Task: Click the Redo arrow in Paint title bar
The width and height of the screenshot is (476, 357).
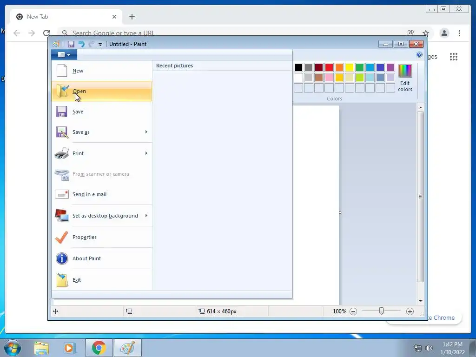Action: point(92,44)
